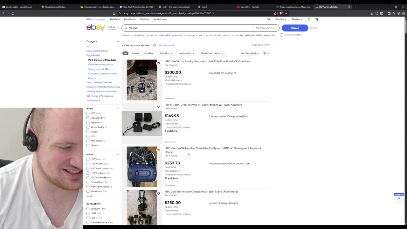Add the $200.00 HTC Vive listing to watchlist
This screenshot has height=229, width=407.
pyautogui.click(x=159, y=63)
